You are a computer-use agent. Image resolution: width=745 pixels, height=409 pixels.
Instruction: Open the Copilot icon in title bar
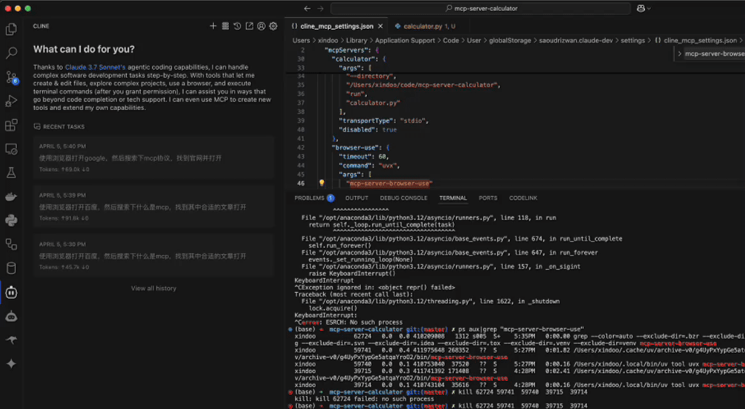coord(641,8)
